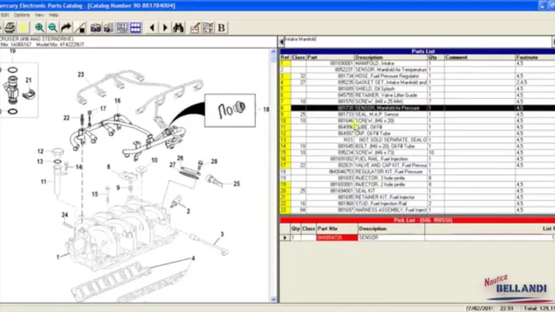
Task: Zoom out with the minus magnifier icon
Action: (53, 28)
